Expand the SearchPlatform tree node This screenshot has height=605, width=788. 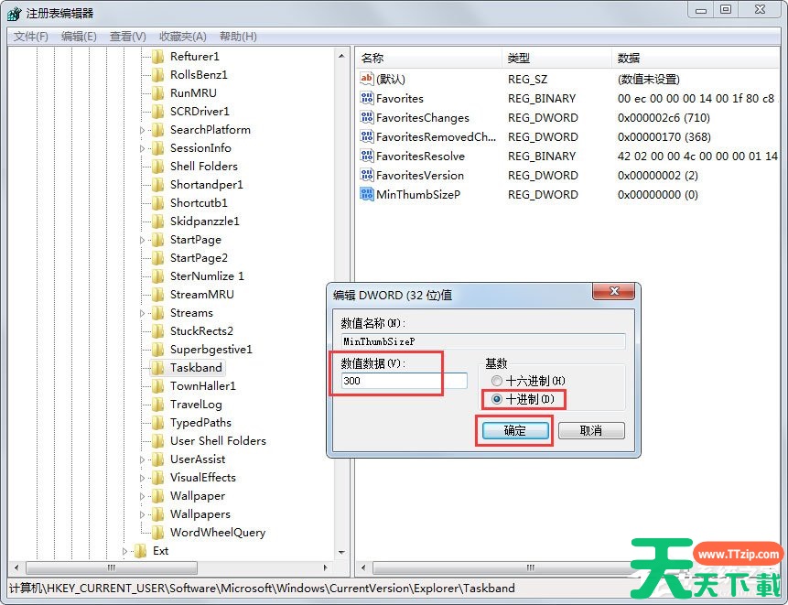point(142,130)
